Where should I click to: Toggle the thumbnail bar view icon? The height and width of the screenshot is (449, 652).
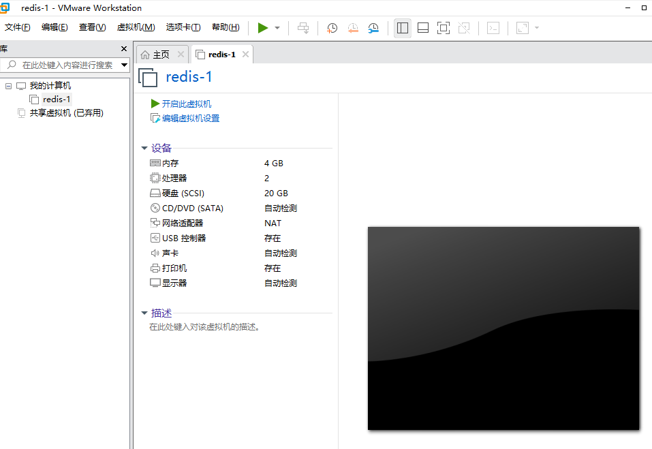423,28
